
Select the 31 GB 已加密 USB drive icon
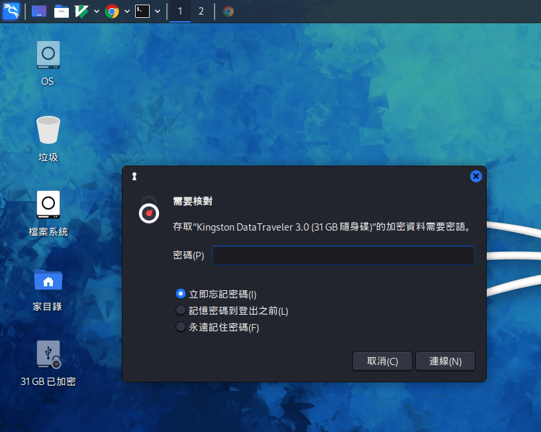click(48, 364)
